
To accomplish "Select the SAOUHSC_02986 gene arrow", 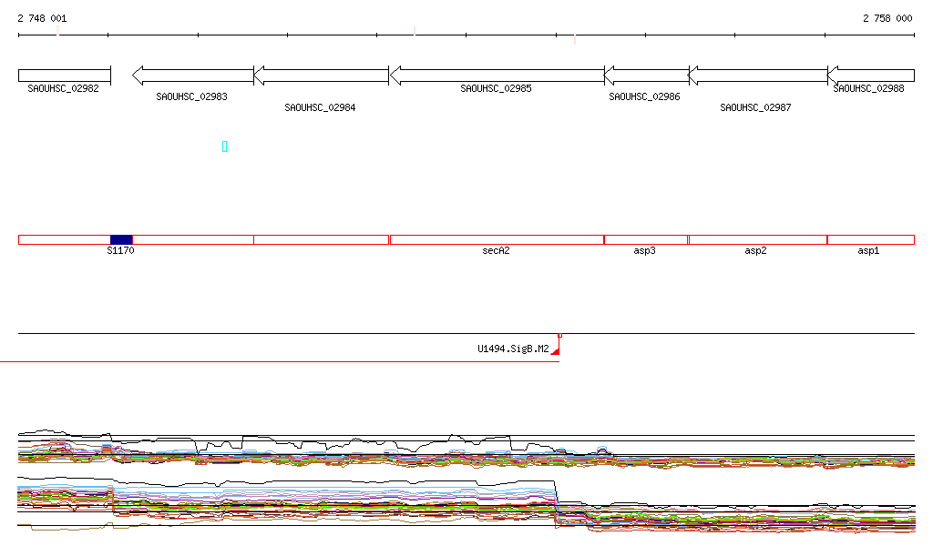I will pyautogui.click(x=646, y=76).
